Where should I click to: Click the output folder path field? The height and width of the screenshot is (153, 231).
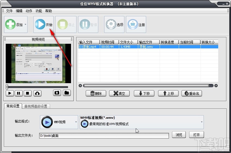pyautogui.click(x=104, y=136)
